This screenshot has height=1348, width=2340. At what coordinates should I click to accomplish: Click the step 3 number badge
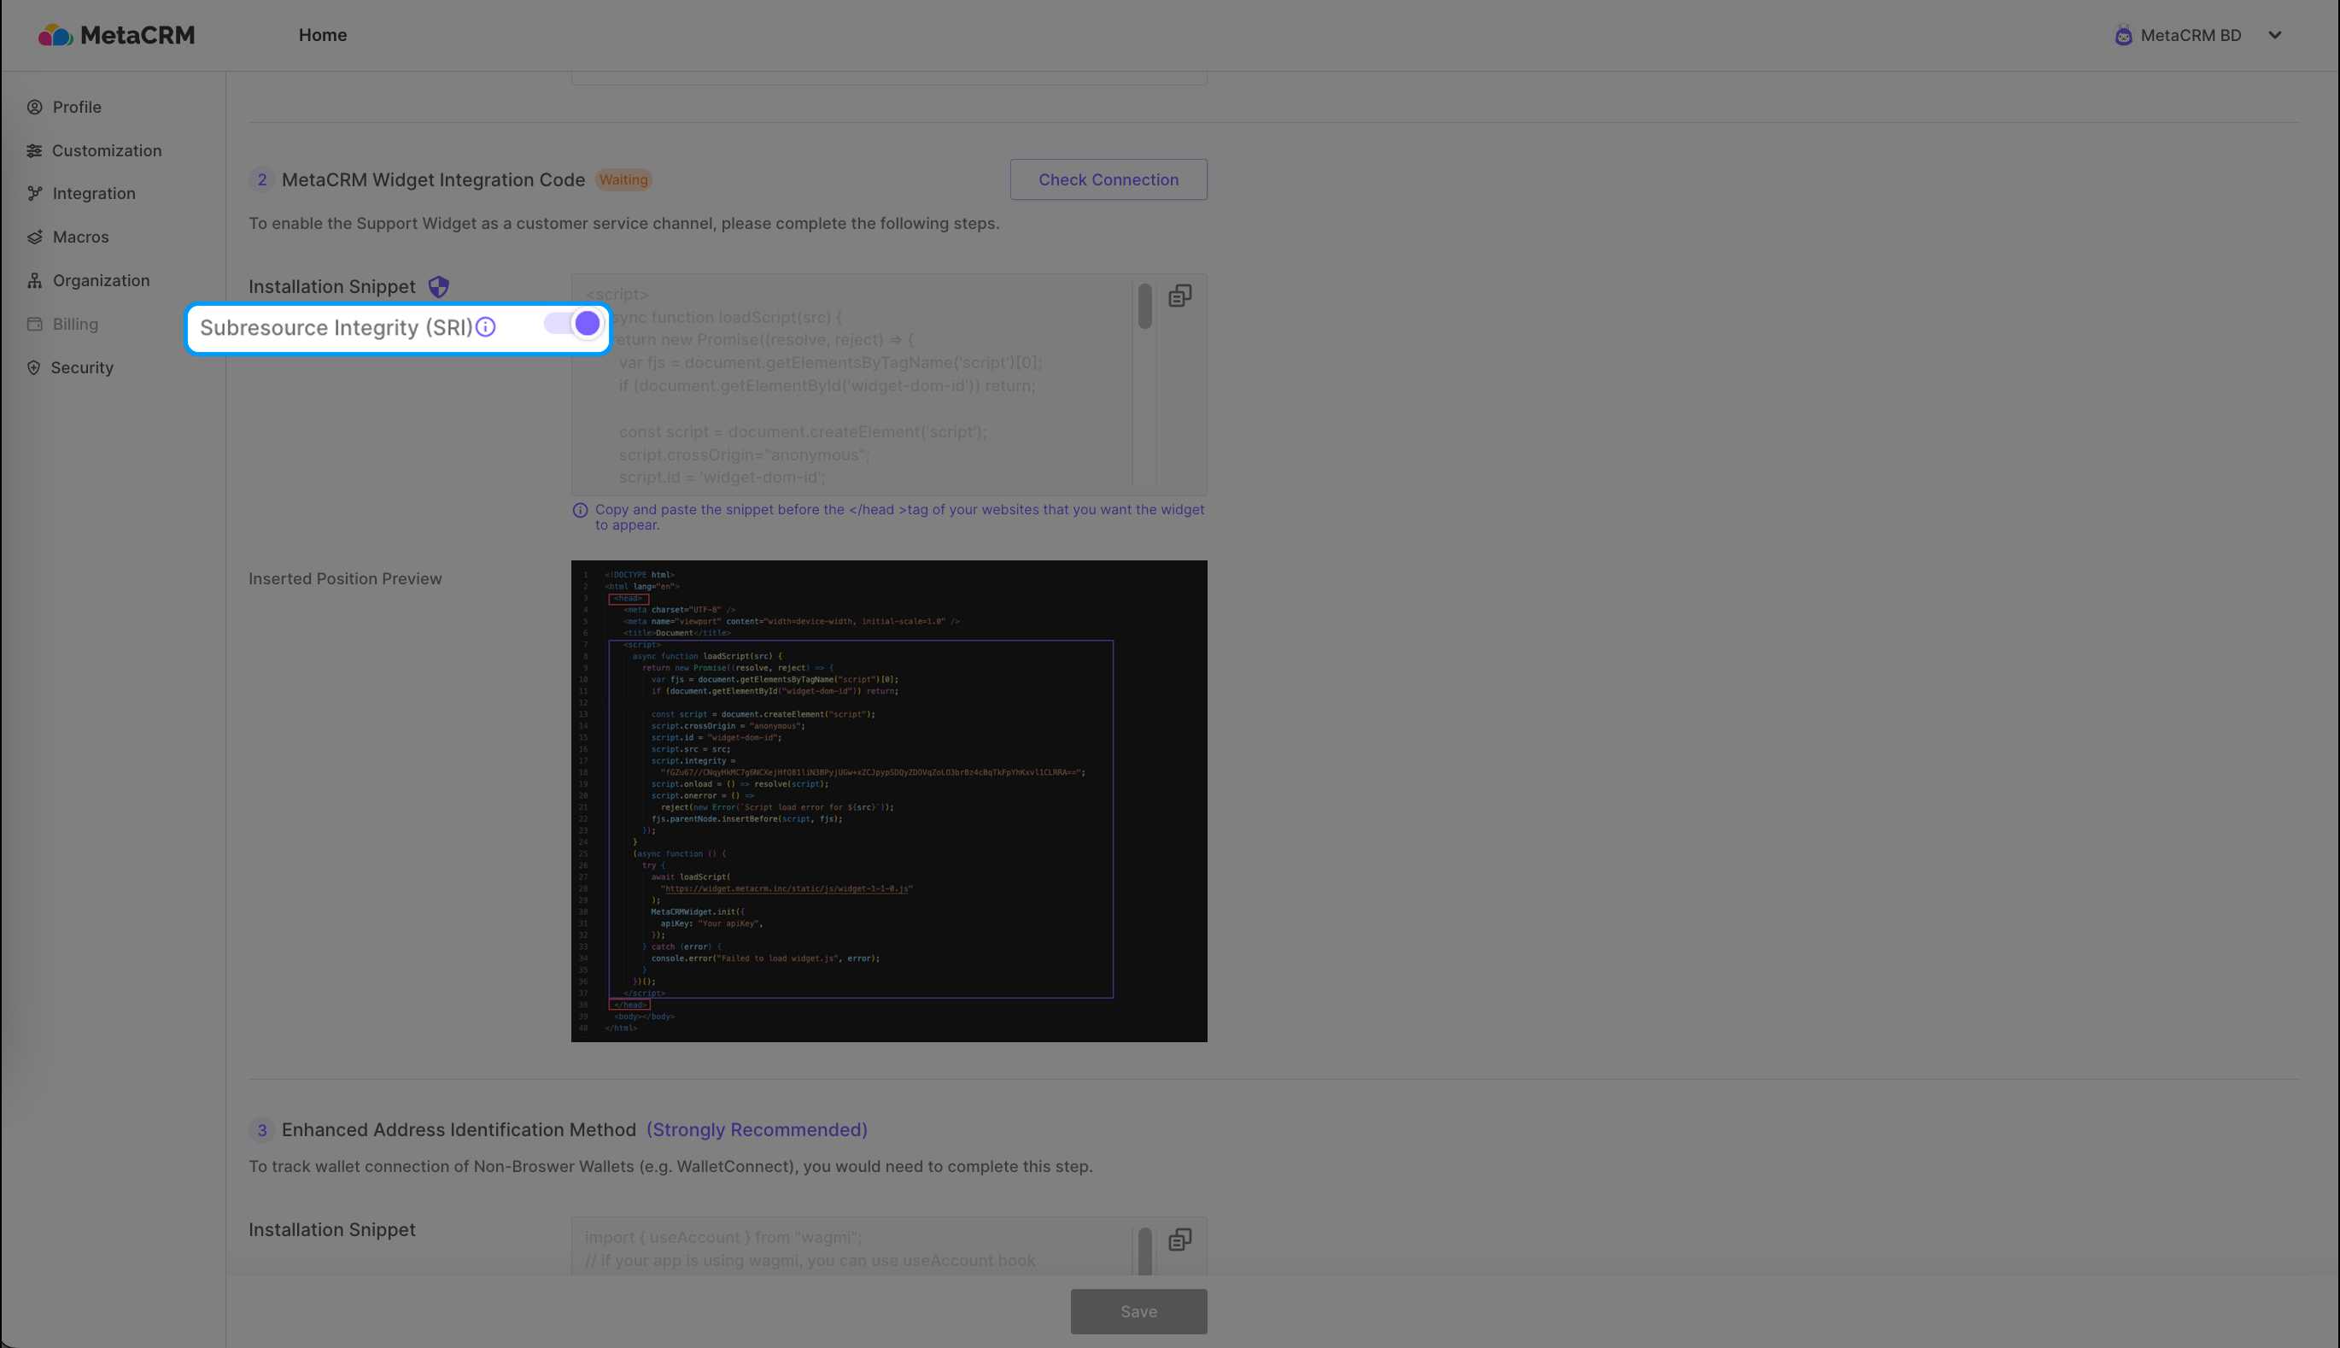(262, 1130)
